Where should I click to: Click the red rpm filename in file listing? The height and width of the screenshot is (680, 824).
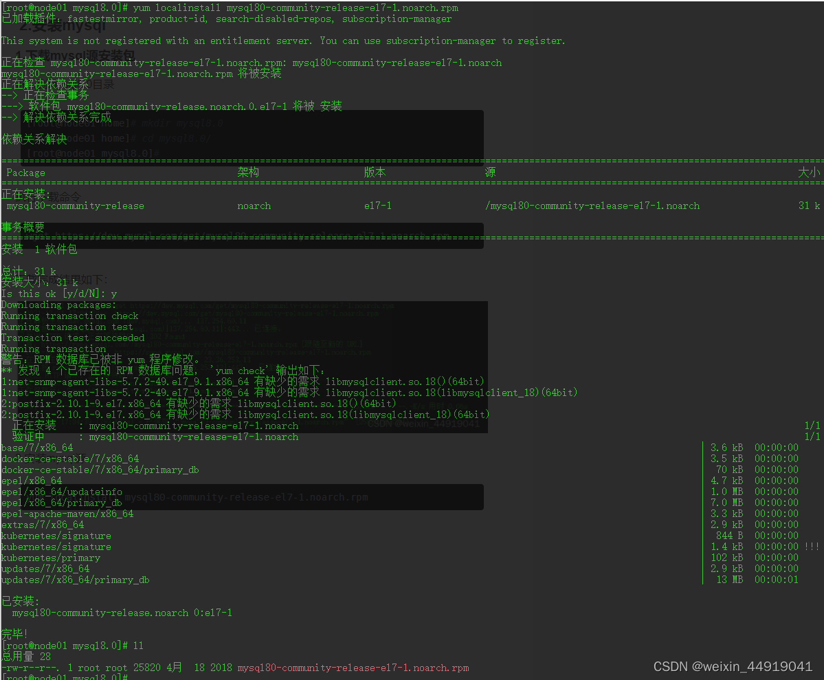353,667
